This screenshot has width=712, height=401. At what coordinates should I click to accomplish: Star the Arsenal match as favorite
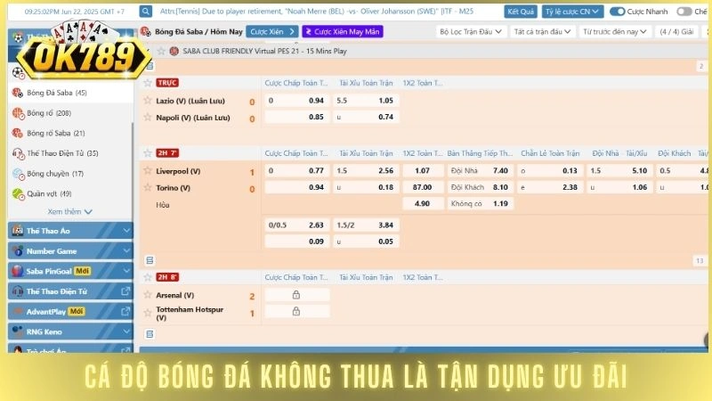(x=148, y=295)
